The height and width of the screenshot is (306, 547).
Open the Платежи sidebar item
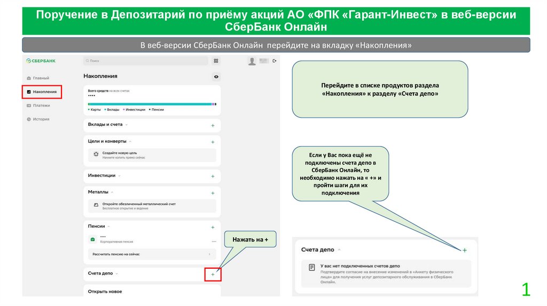tap(38, 106)
